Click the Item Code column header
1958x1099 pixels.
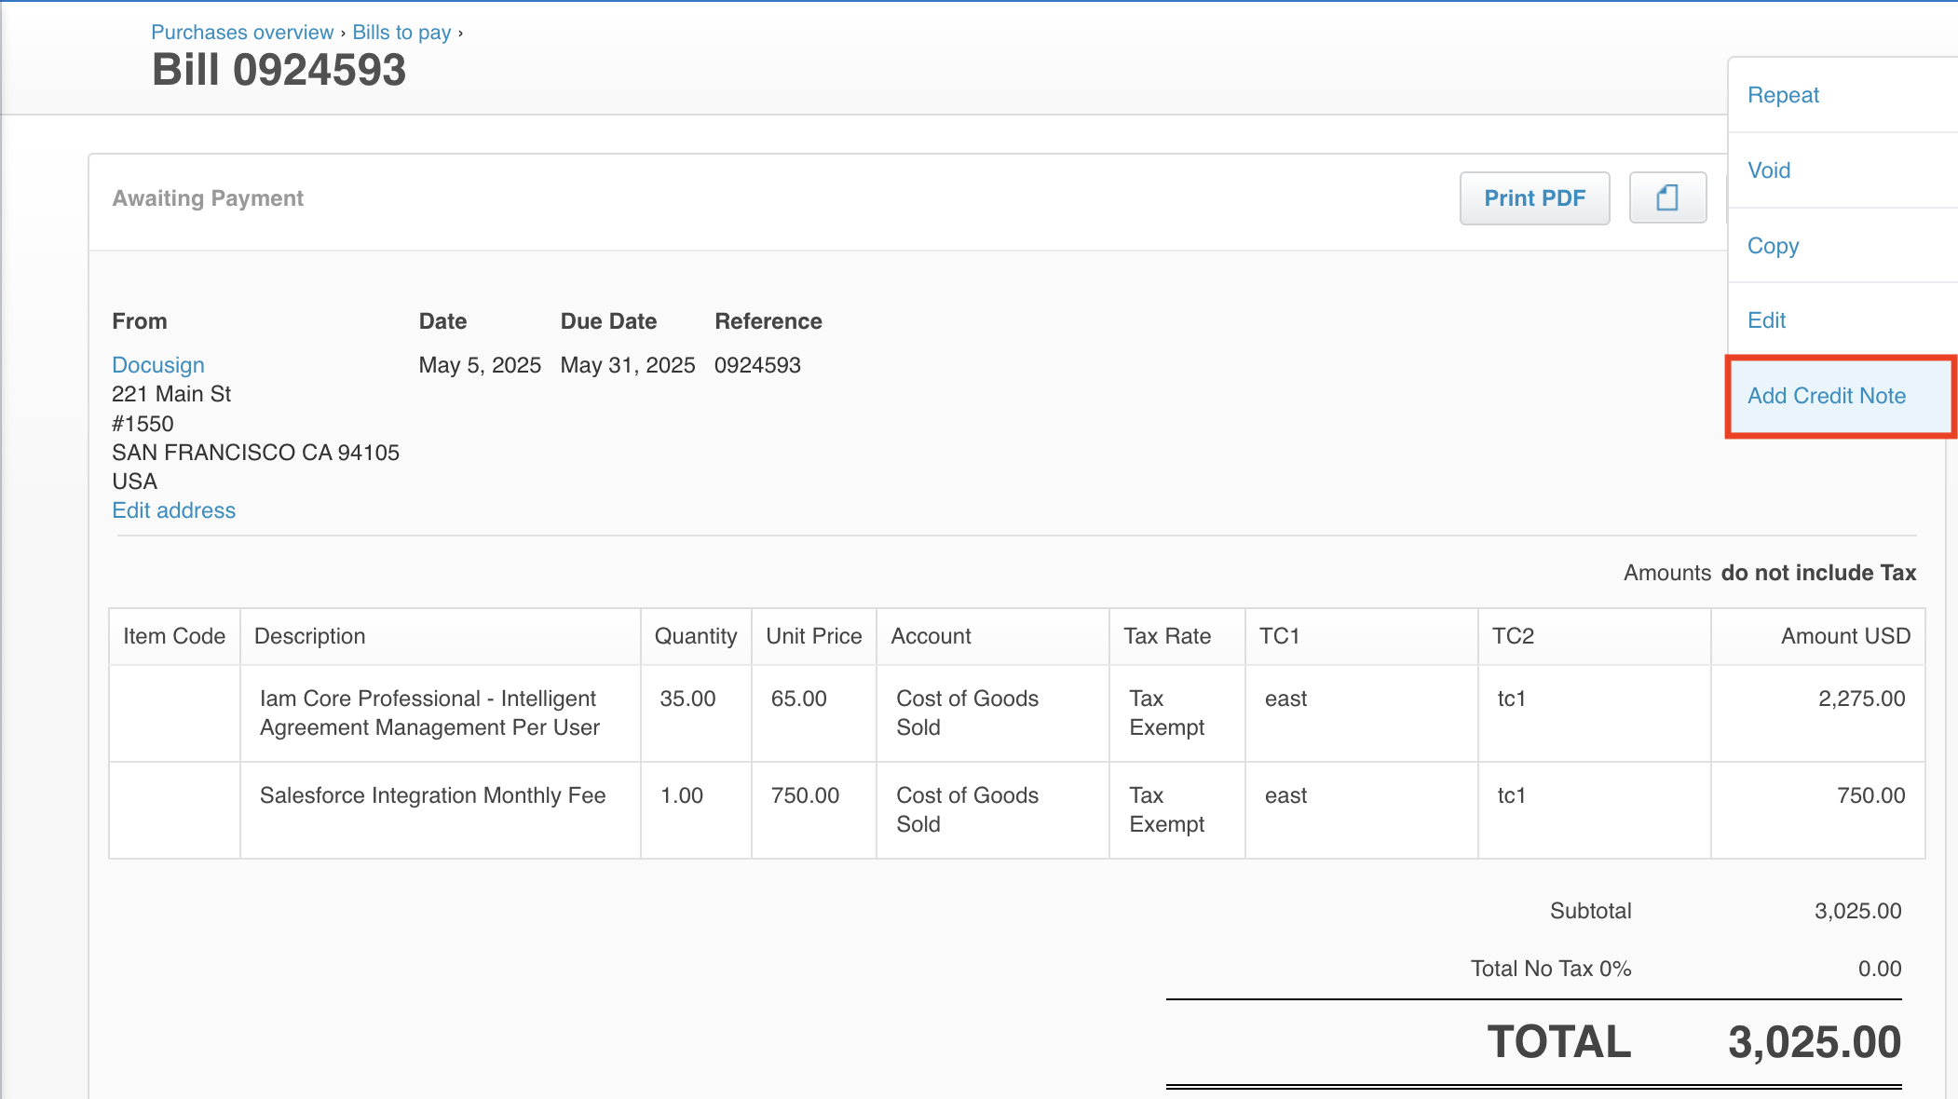174,636
